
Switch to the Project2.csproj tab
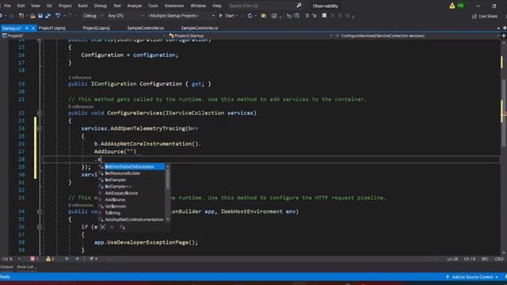(x=96, y=28)
